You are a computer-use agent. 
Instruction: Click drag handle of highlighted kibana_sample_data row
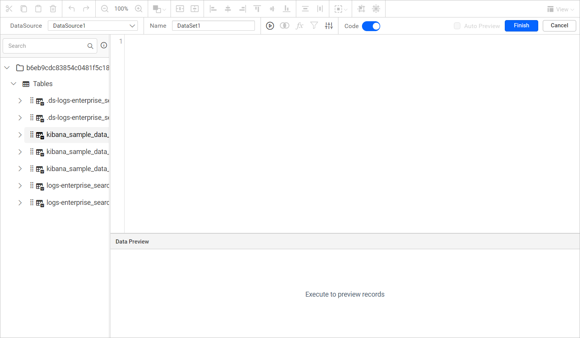pos(32,134)
